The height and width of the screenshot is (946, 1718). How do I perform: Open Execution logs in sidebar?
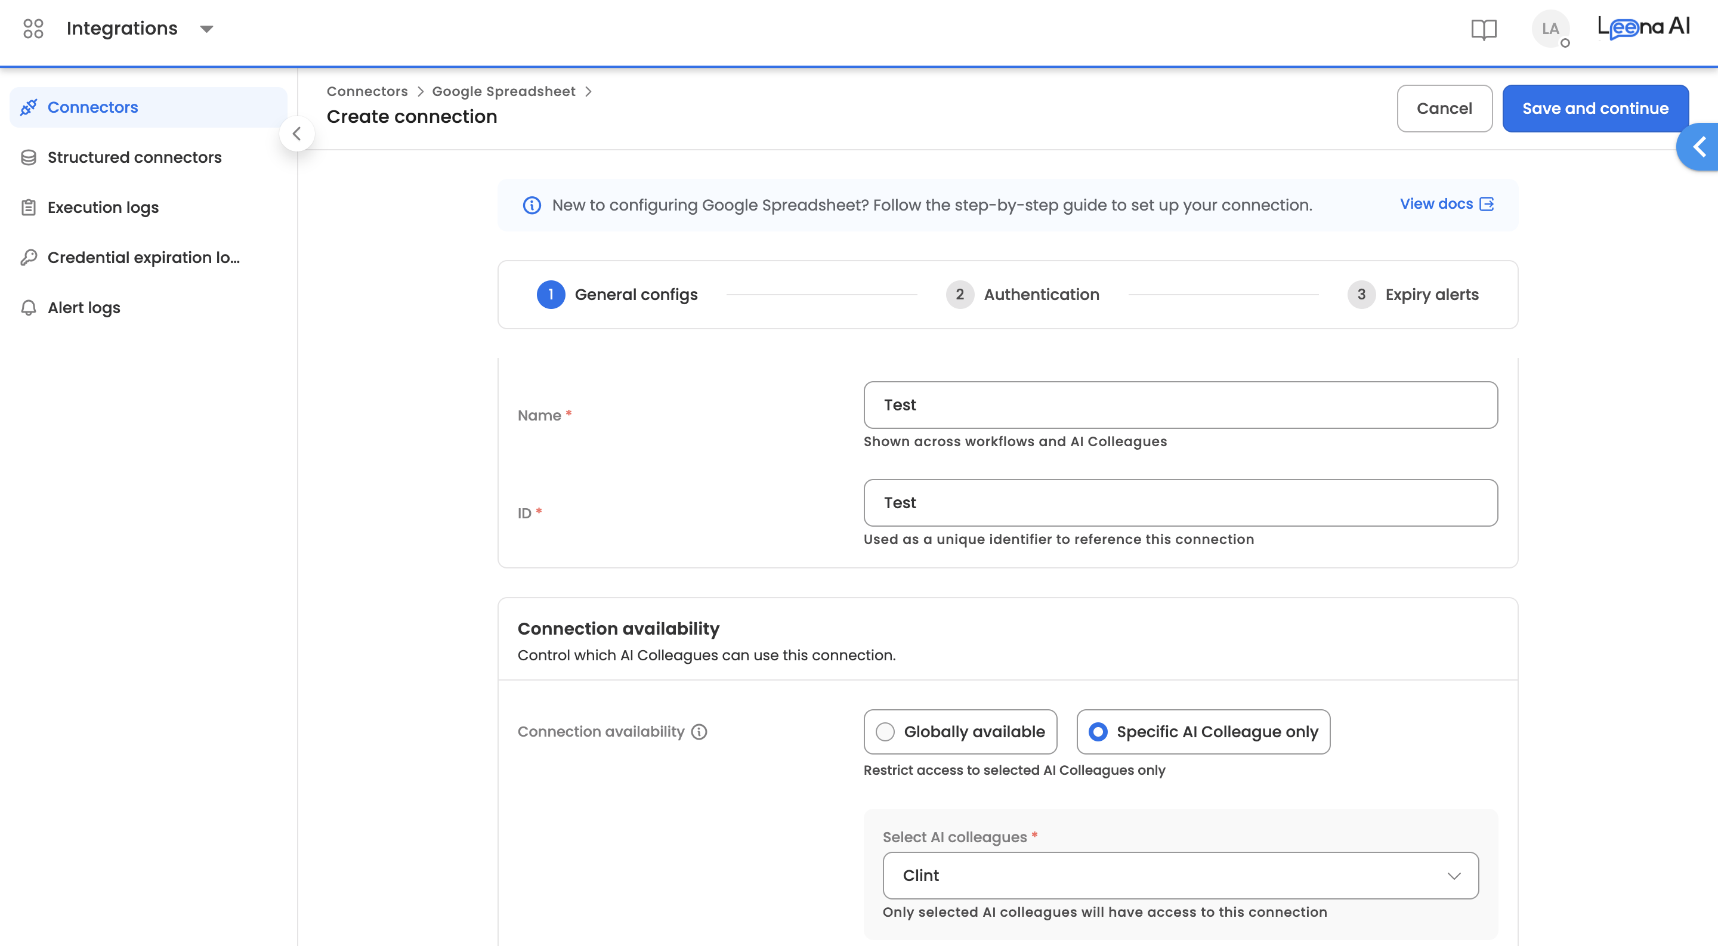pyautogui.click(x=148, y=208)
